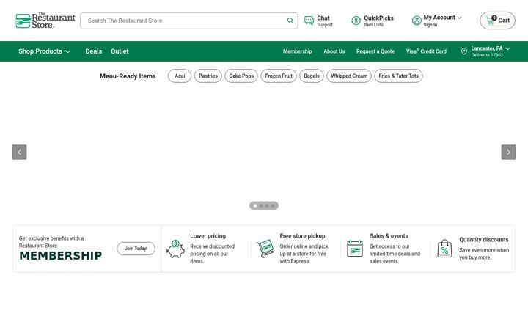Screen dimensions: 528x330
Task: Select the second carousel slide dot
Action: click(261, 206)
